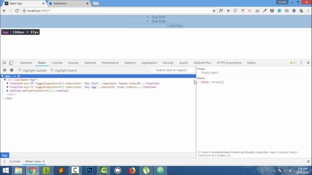
Task: Reload the localhost page
Action: tap(17, 11)
